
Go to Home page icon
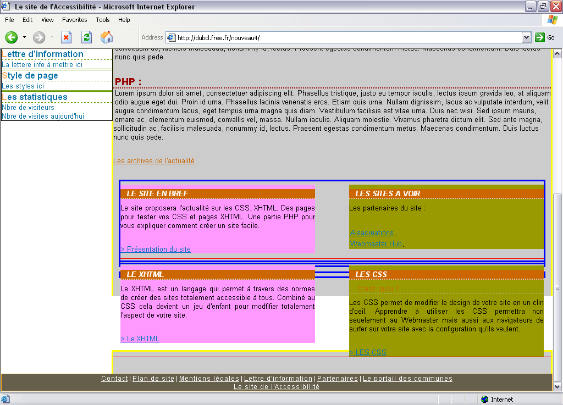[x=107, y=37]
